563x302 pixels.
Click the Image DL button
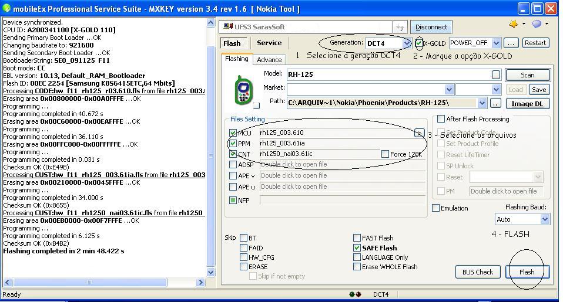coord(528,104)
